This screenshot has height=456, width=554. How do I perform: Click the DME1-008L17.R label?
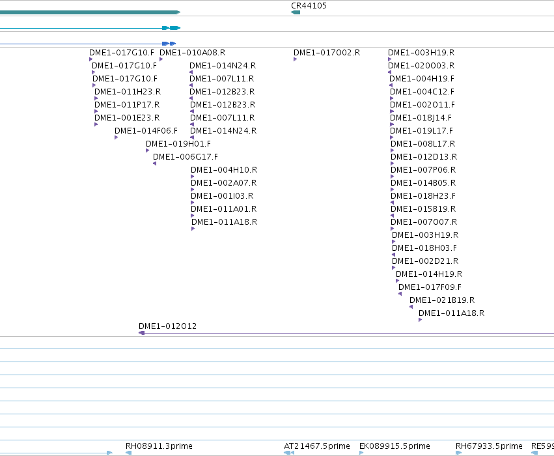pyautogui.click(x=423, y=144)
